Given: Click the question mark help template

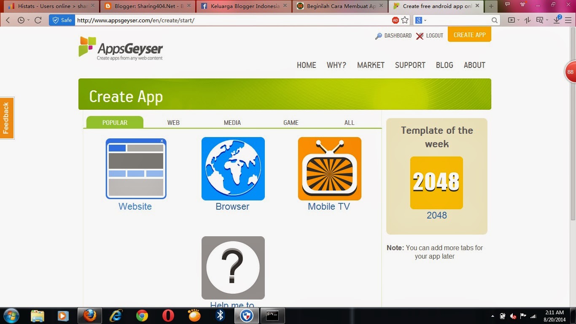Looking at the screenshot, I should pos(233,267).
